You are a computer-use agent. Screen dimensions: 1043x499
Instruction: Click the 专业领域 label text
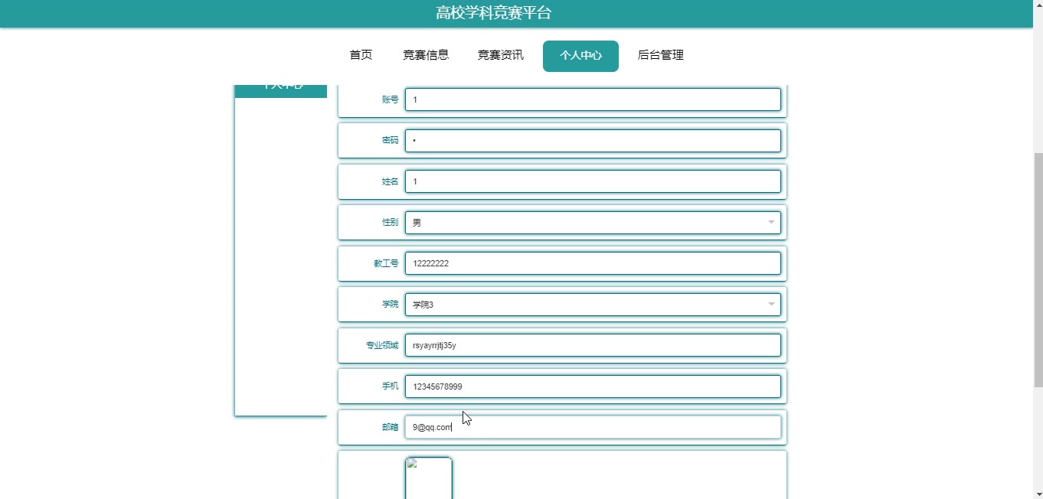pyautogui.click(x=382, y=345)
